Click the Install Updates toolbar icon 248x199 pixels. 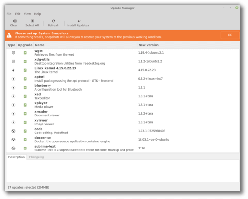pos(79,21)
